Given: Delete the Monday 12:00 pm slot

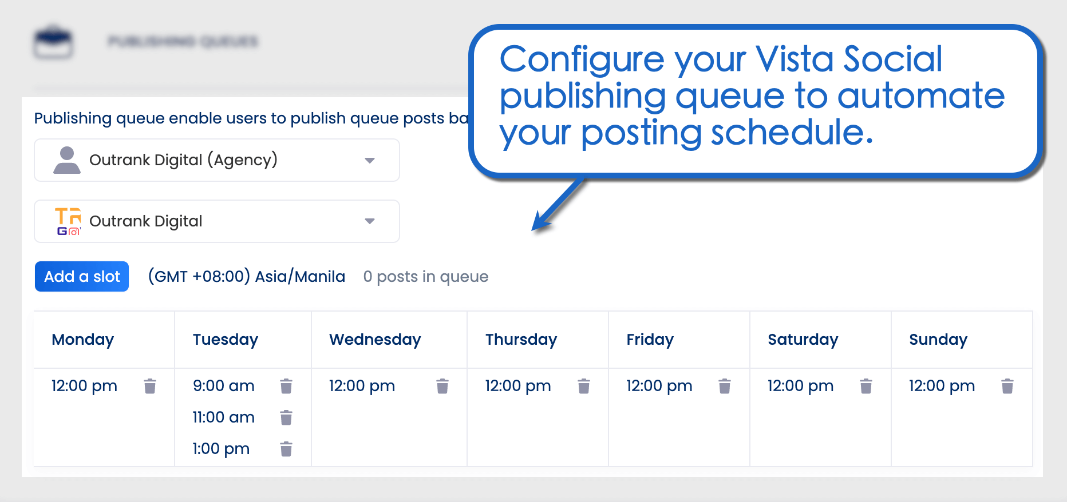Looking at the screenshot, I should [150, 387].
